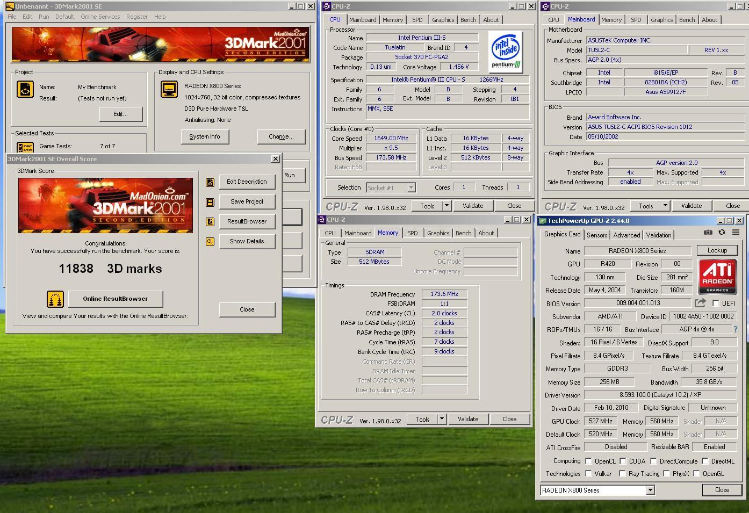Switch to the Advanced tab in GPU-Z
This screenshot has width=749, height=513.
626,235
